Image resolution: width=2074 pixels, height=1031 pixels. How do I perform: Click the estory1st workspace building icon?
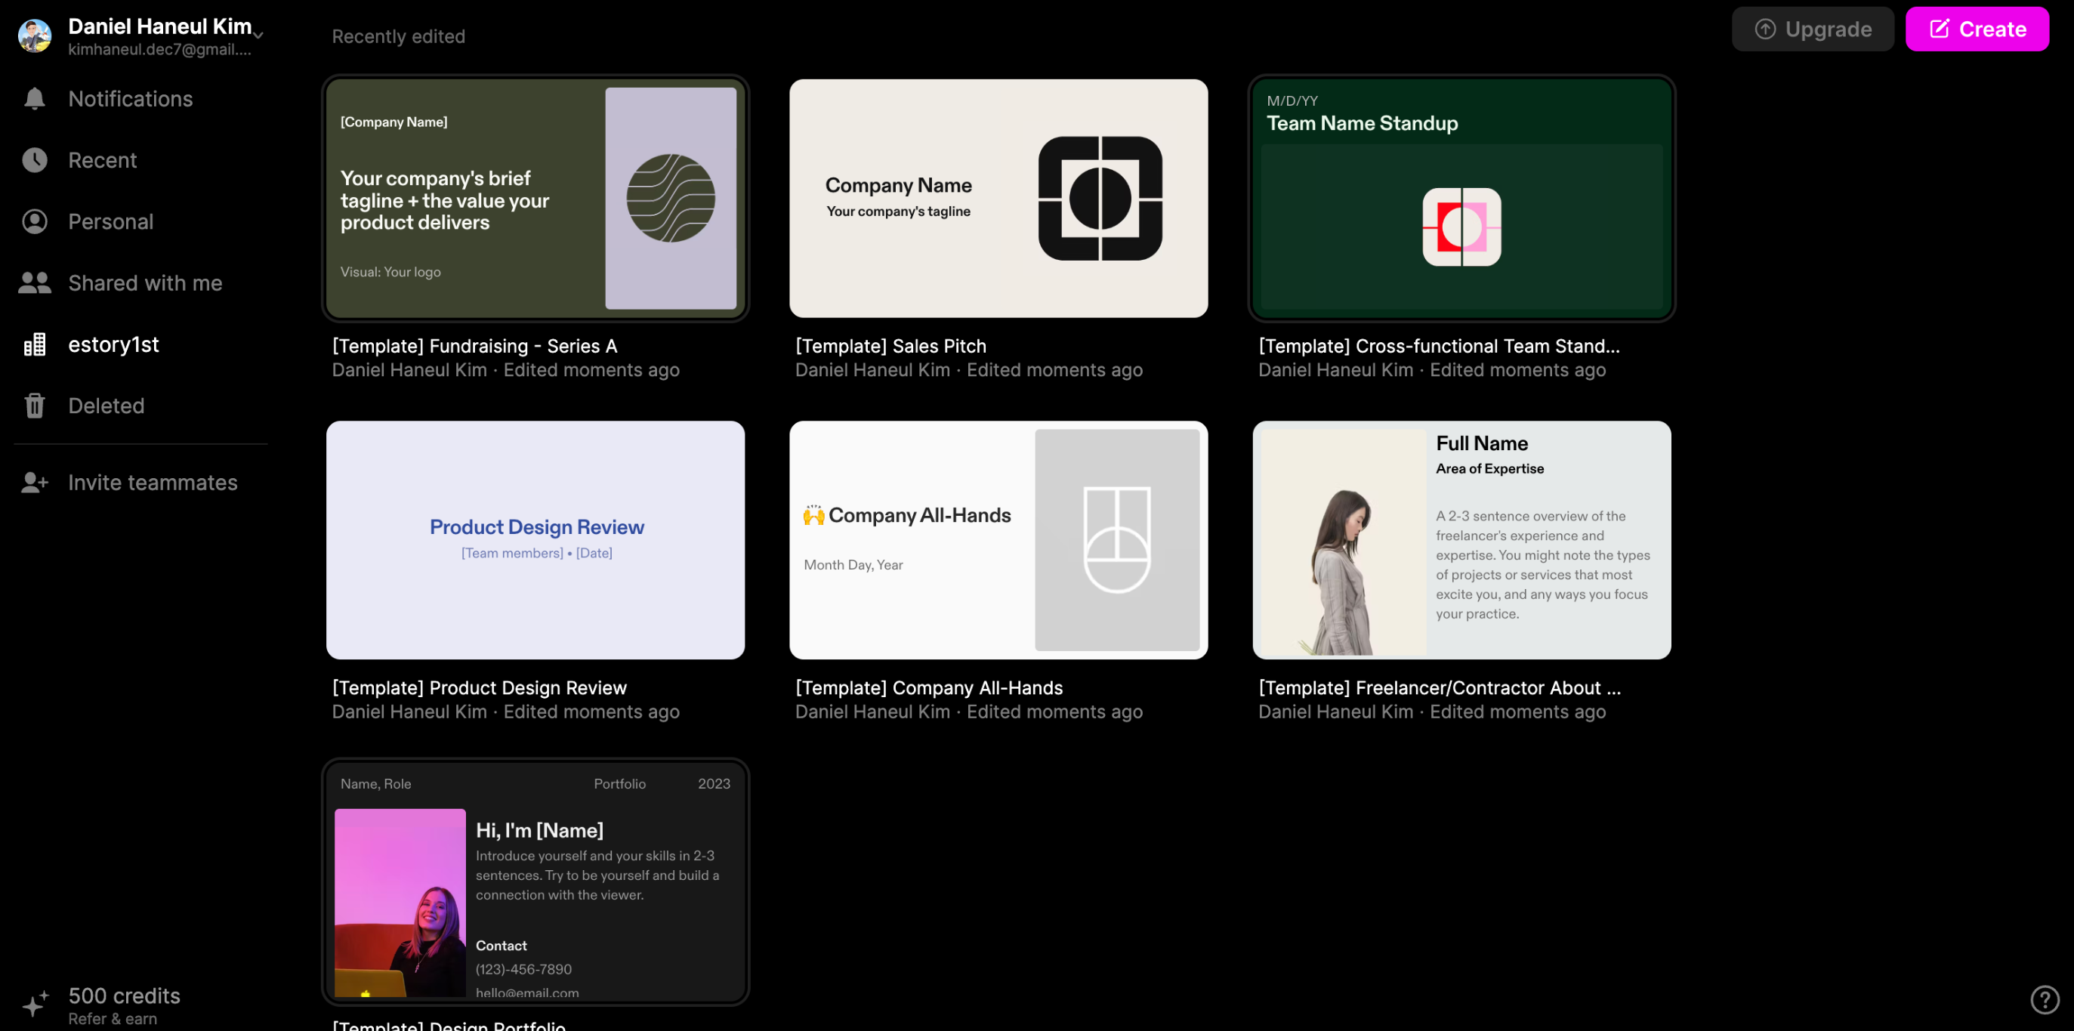point(35,344)
